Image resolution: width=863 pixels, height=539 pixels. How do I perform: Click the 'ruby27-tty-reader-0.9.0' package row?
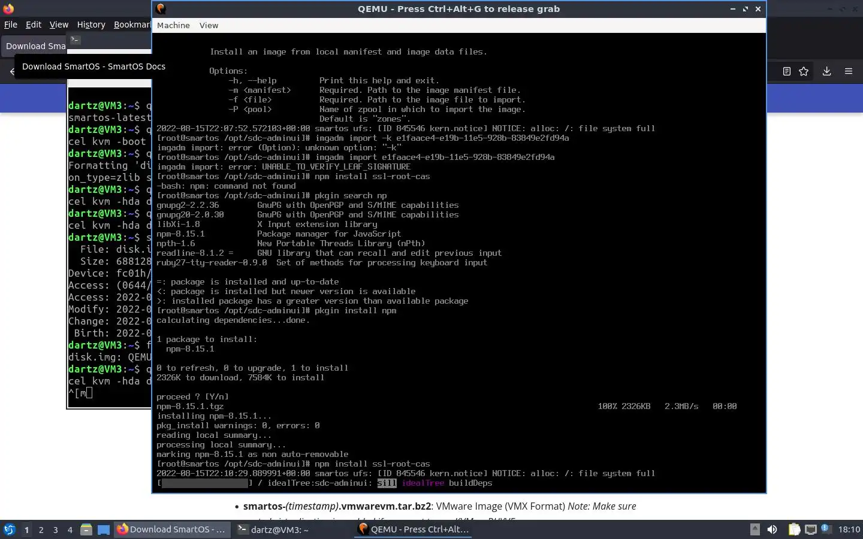(322, 262)
